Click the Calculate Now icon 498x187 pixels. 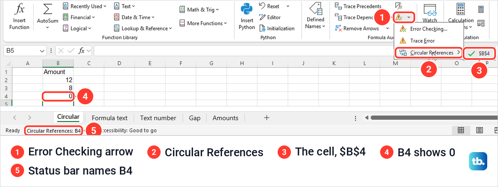[x=481, y=10]
